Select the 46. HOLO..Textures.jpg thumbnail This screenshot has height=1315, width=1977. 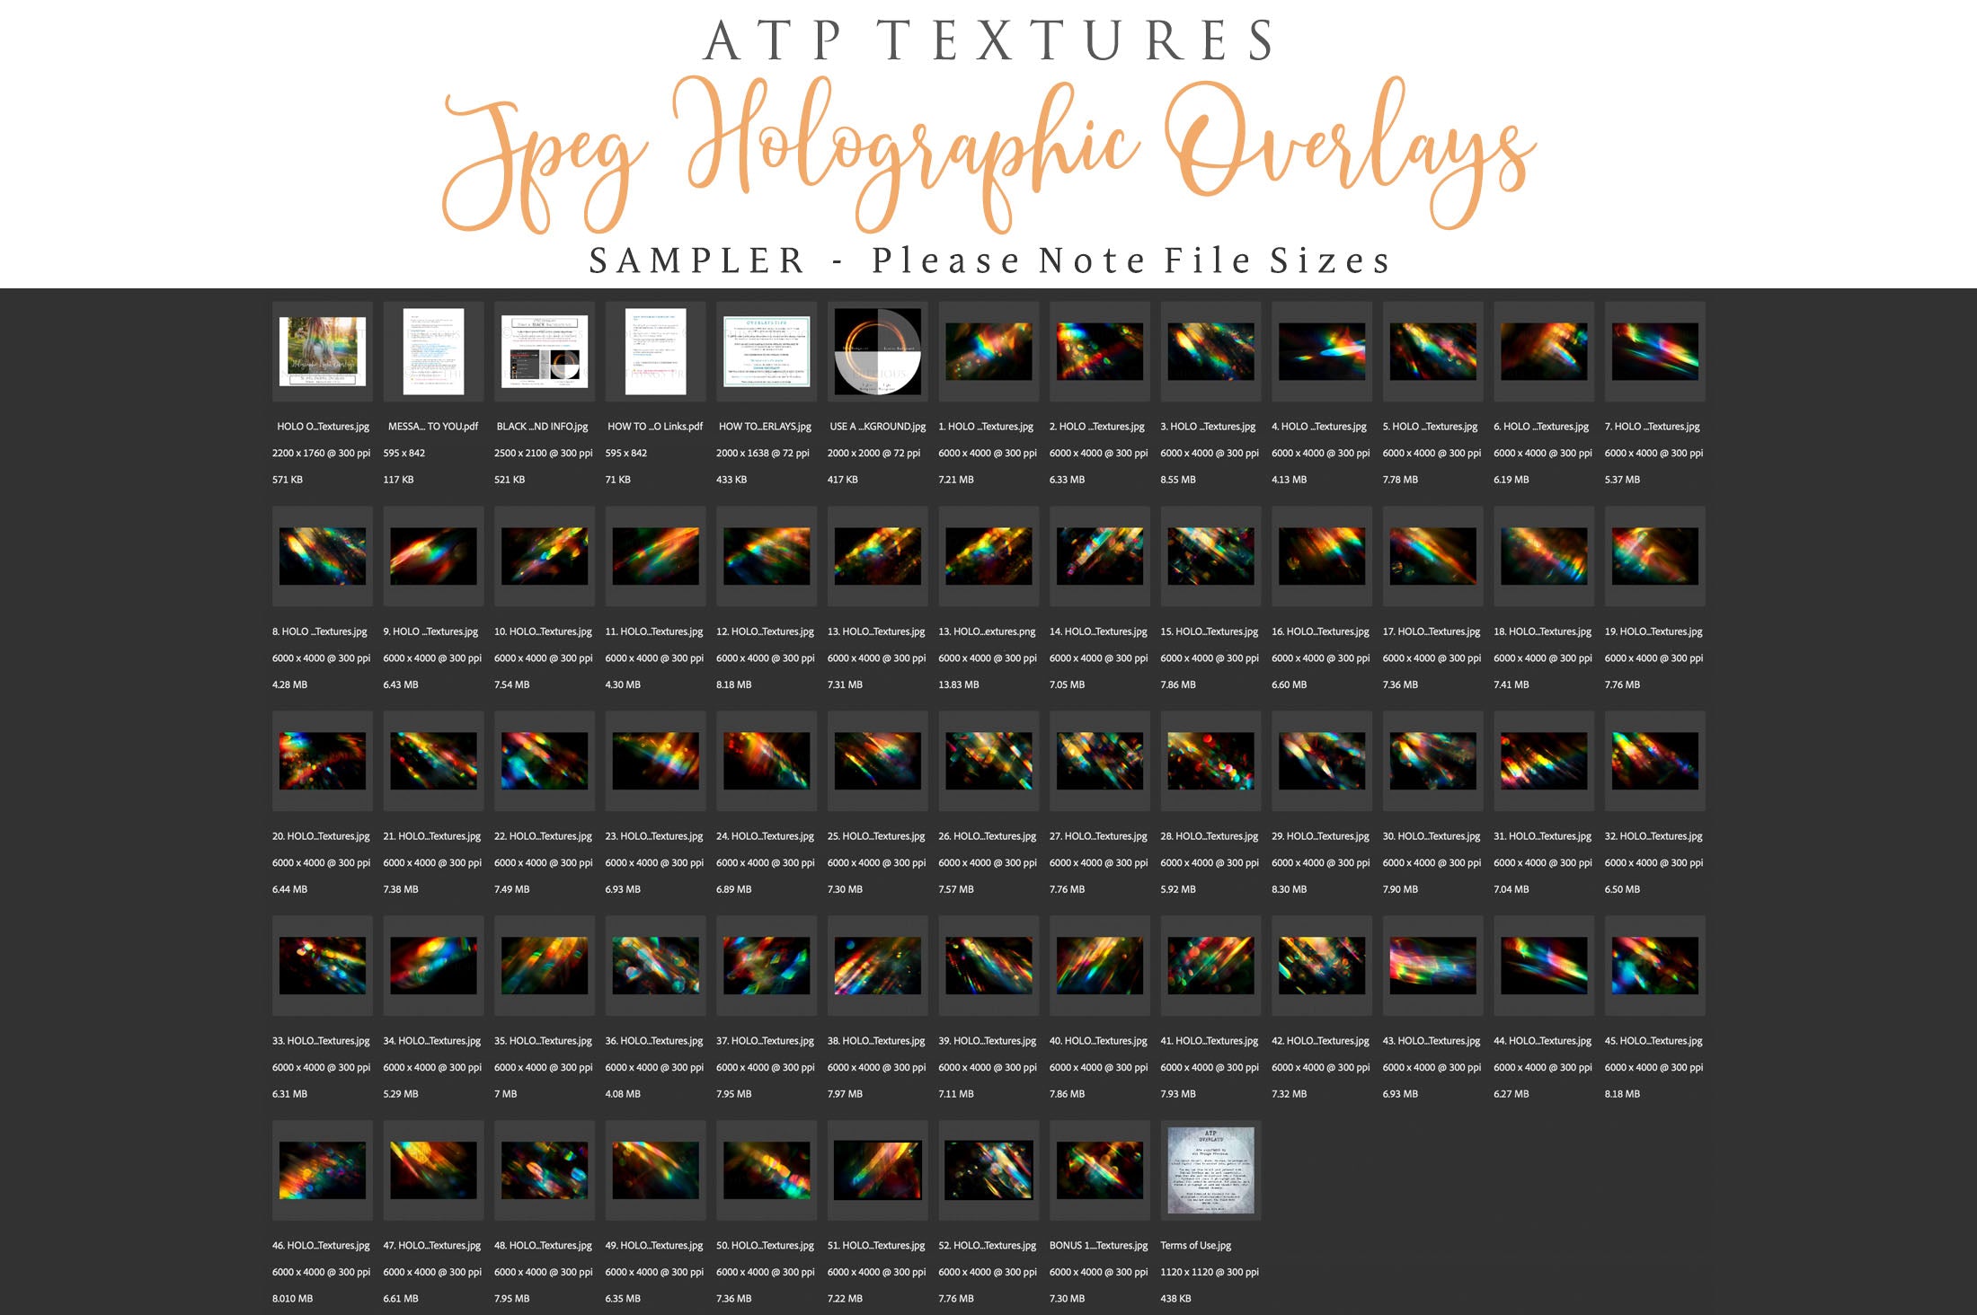pos(322,1170)
